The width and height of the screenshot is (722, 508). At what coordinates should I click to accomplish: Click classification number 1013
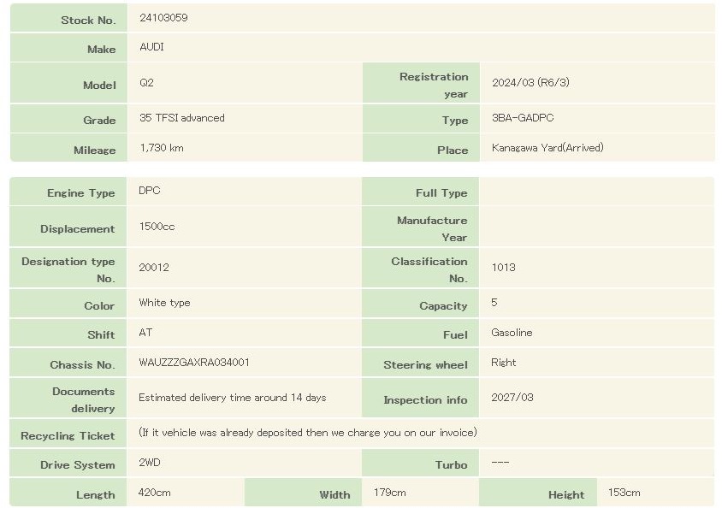pyautogui.click(x=504, y=268)
